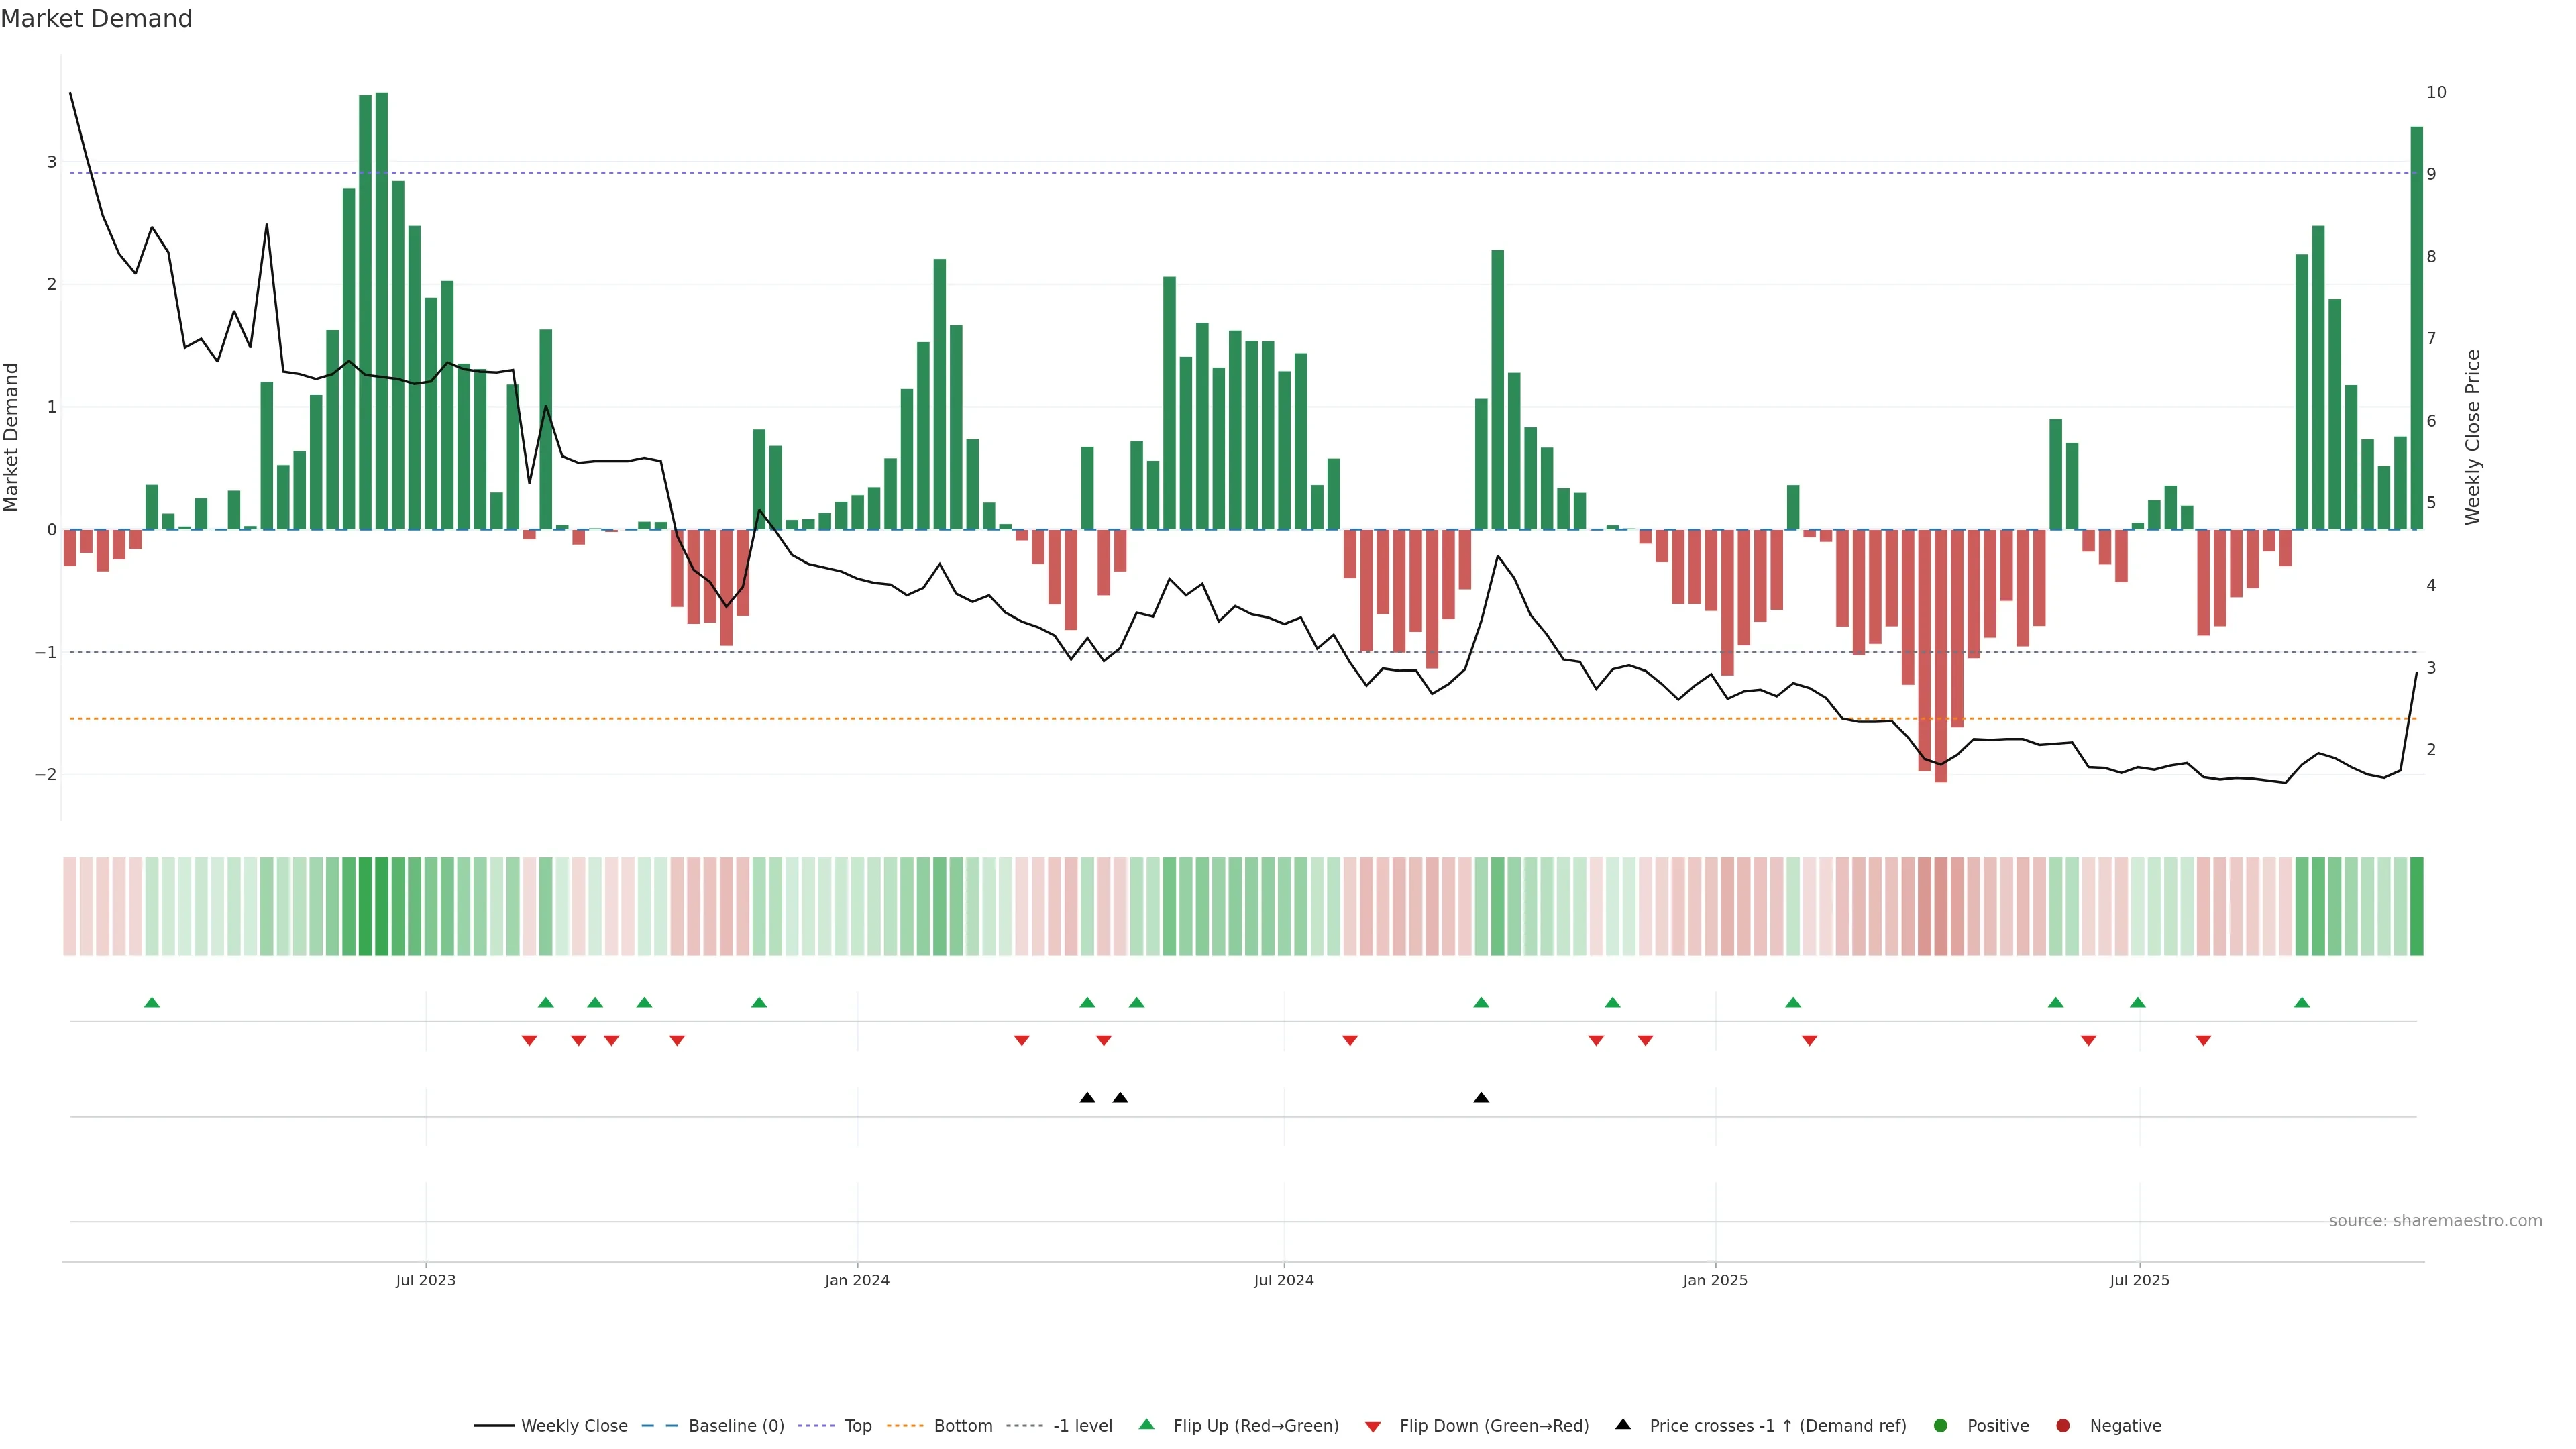The height and width of the screenshot is (1449, 2576).
Task: Click the green Positive dot in legend
Action: (x=1941, y=1426)
